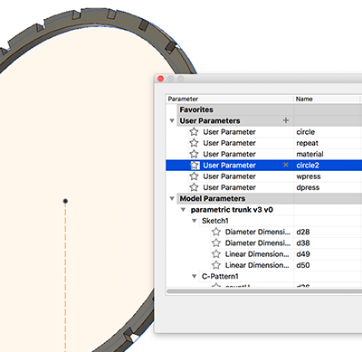Toggle favorite star for circle2 parameter
This screenshot has height=352, width=362.
point(195,166)
